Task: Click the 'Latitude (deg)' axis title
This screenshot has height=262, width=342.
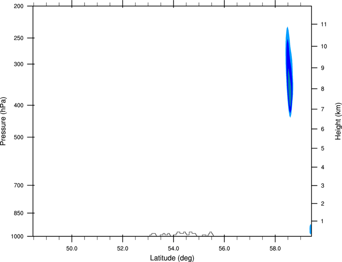Action: 172,258
